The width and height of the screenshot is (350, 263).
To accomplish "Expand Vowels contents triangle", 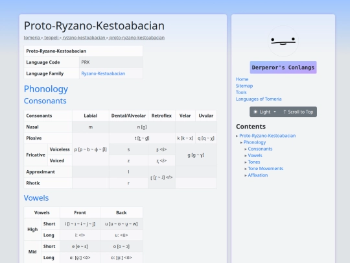I will pyautogui.click(x=246, y=156).
